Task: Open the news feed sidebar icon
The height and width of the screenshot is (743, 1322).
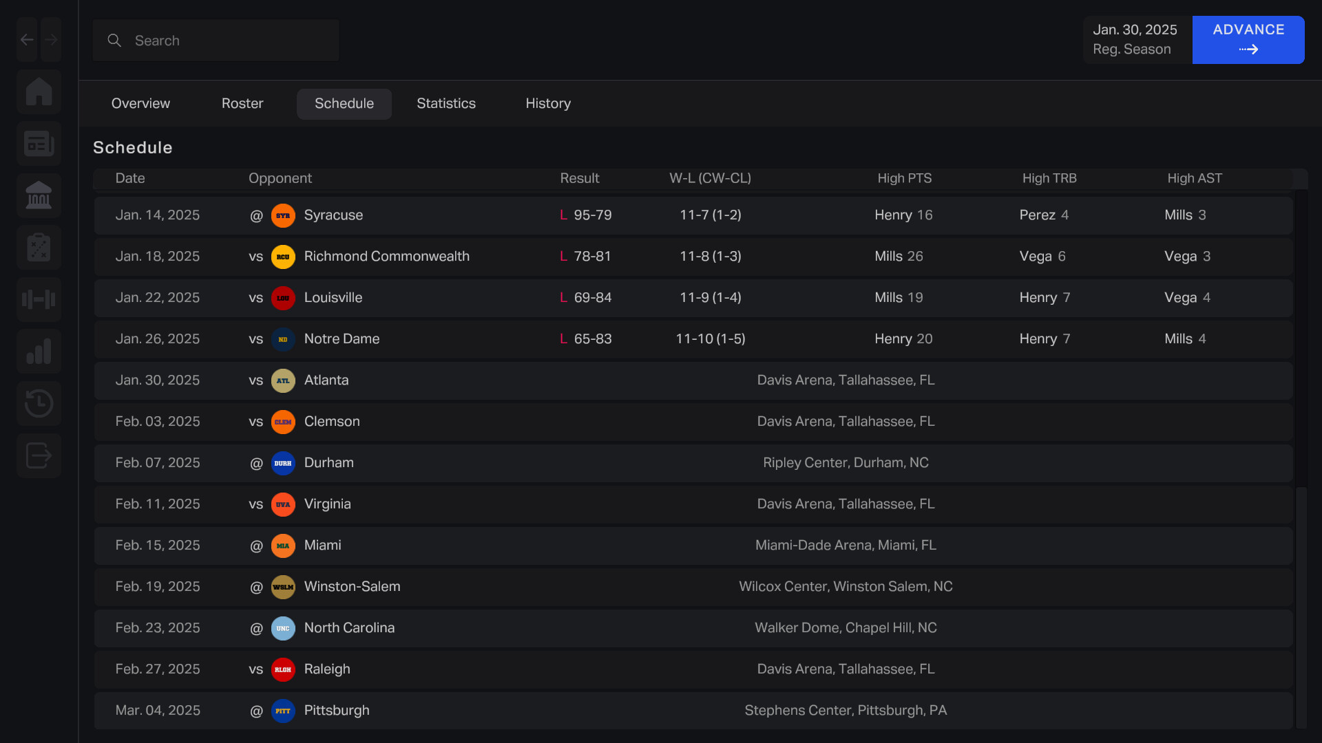Action: (x=39, y=144)
